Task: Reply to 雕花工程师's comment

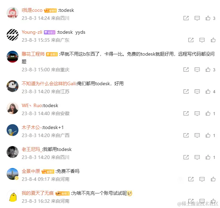Action: click(197, 70)
